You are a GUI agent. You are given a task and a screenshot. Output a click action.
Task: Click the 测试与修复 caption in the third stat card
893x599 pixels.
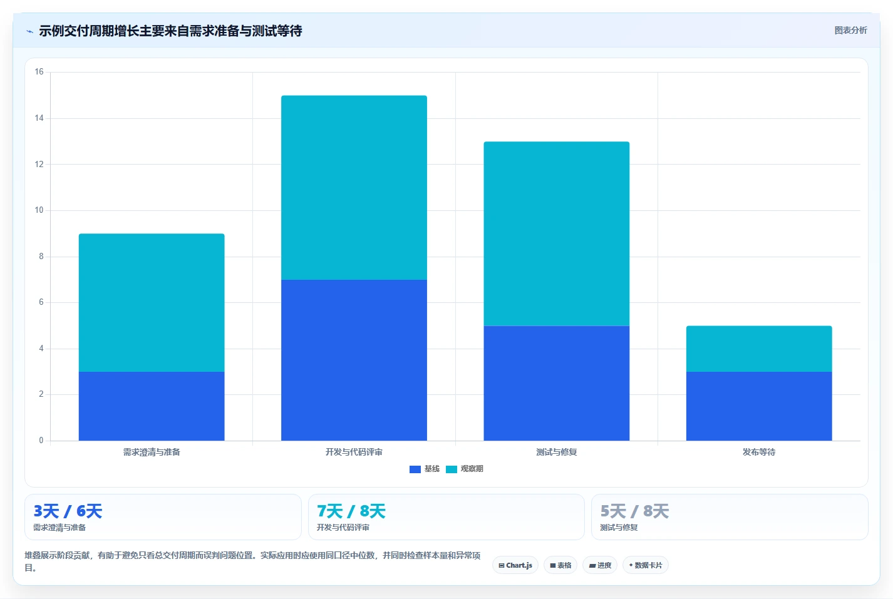(x=619, y=528)
